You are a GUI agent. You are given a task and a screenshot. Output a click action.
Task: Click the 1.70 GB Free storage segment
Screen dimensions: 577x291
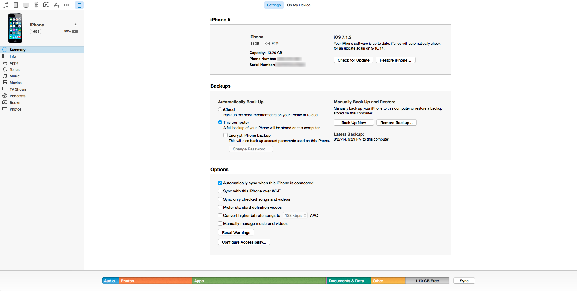pos(427,281)
